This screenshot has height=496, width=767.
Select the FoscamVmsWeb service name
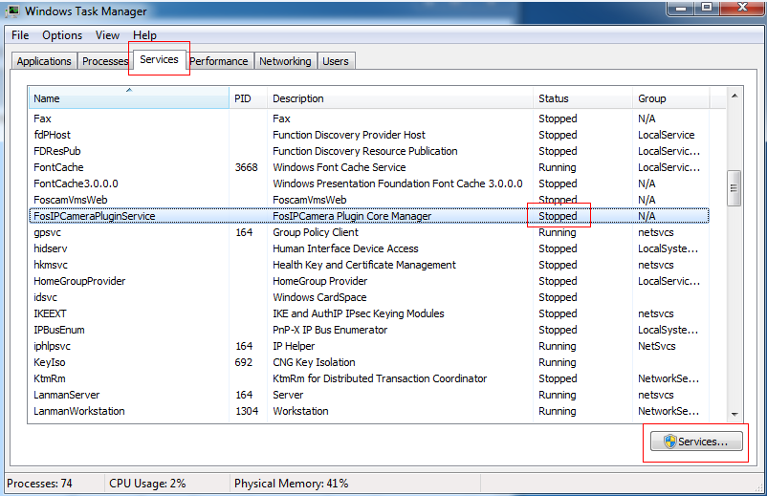pos(71,200)
